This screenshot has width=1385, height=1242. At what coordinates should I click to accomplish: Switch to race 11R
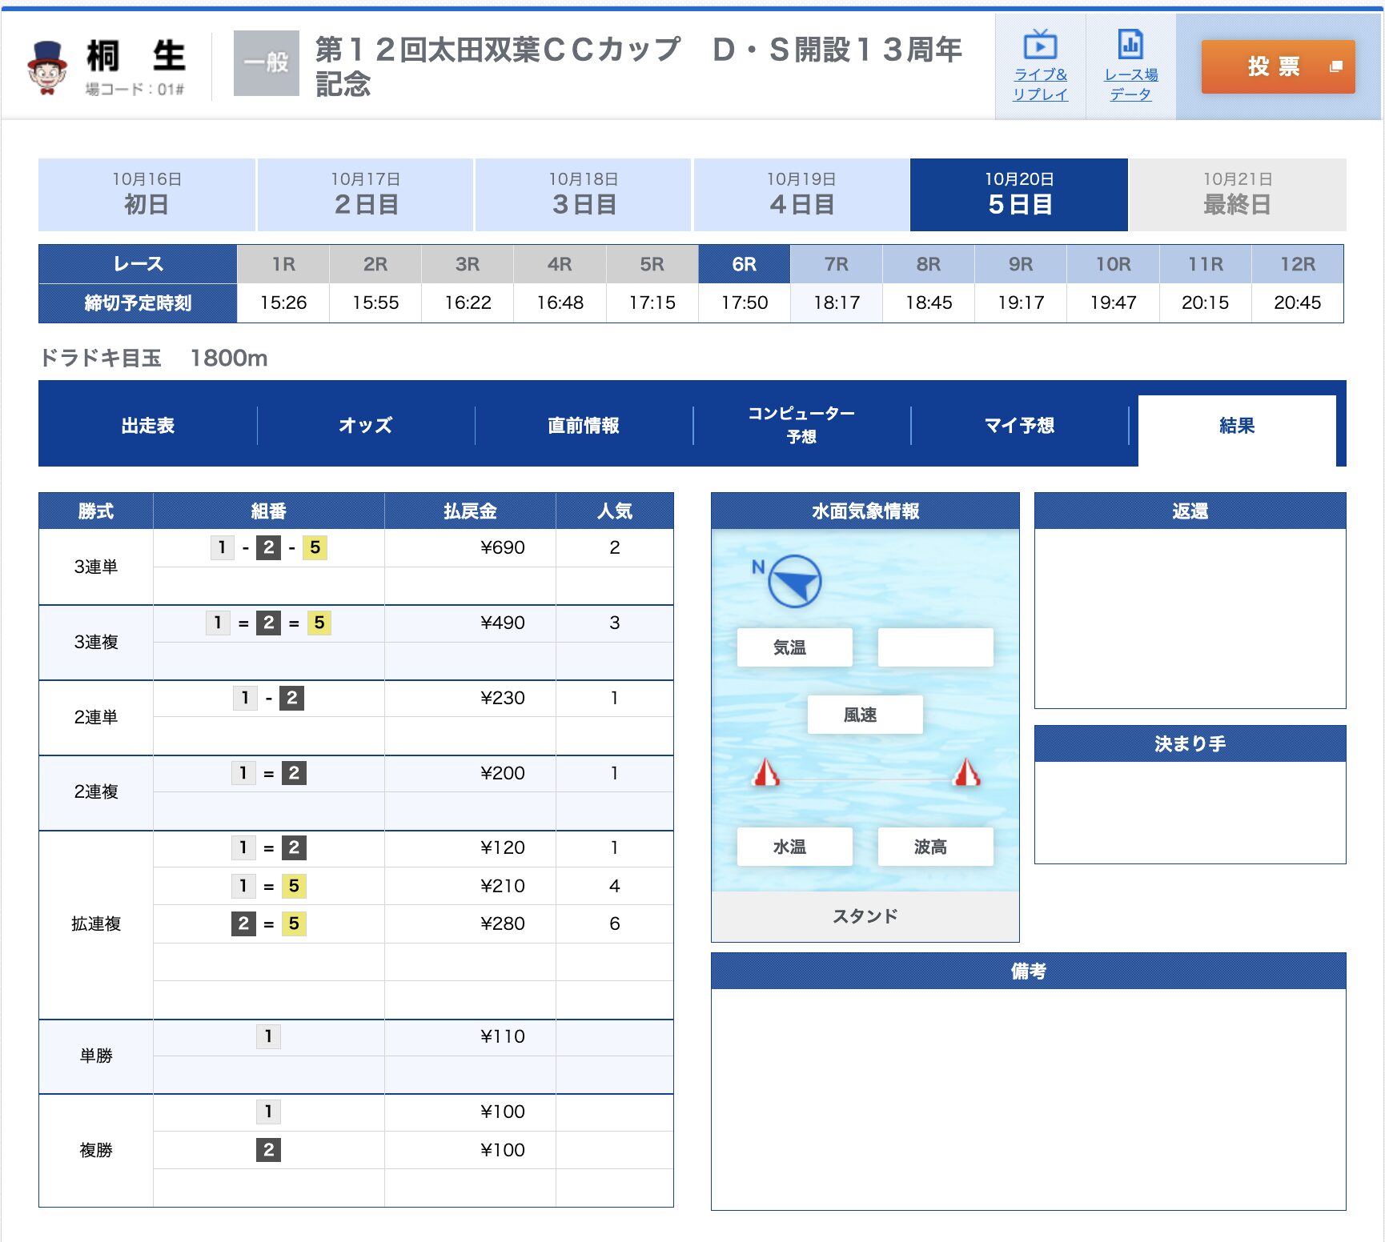click(x=1206, y=264)
